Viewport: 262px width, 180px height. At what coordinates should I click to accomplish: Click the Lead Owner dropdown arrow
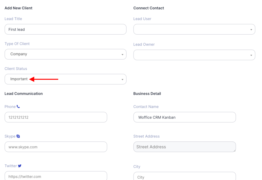click(251, 55)
